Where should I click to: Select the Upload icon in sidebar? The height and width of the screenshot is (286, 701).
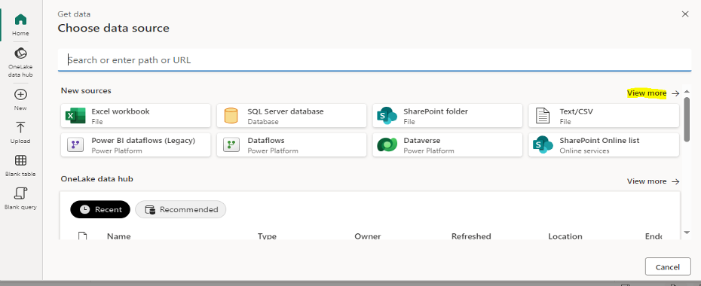(x=20, y=128)
